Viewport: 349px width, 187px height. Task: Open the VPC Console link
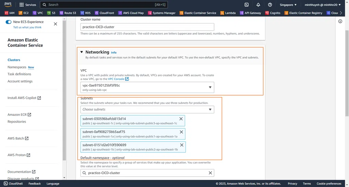[x=118, y=79]
